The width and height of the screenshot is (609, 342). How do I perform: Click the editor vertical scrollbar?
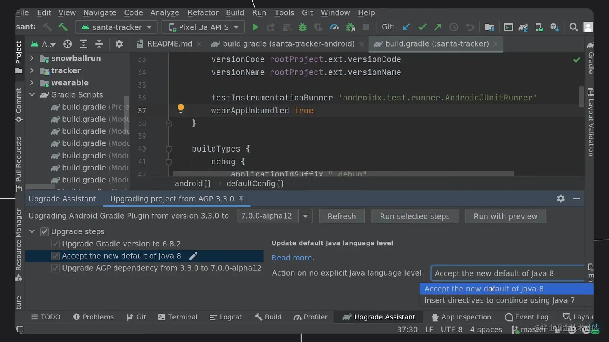[581, 97]
